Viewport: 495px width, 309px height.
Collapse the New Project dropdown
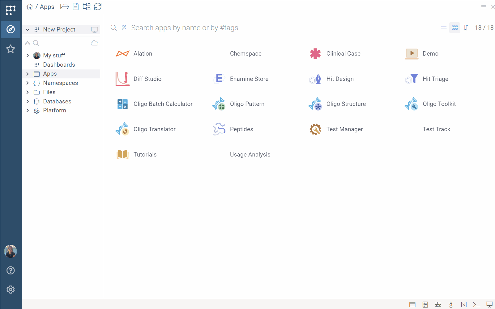tap(28, 30)
